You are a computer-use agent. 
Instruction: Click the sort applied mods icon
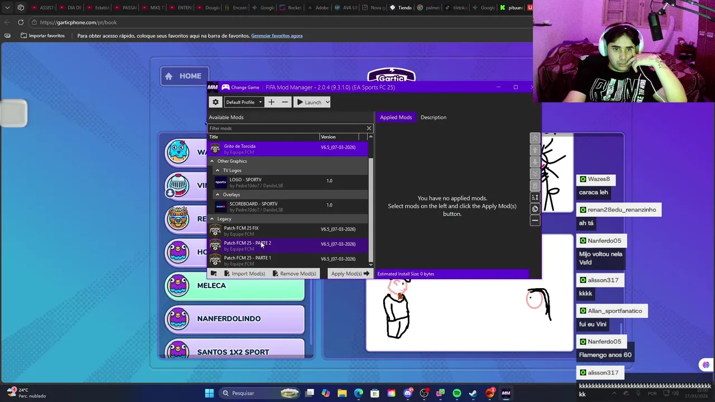point(535,197)
